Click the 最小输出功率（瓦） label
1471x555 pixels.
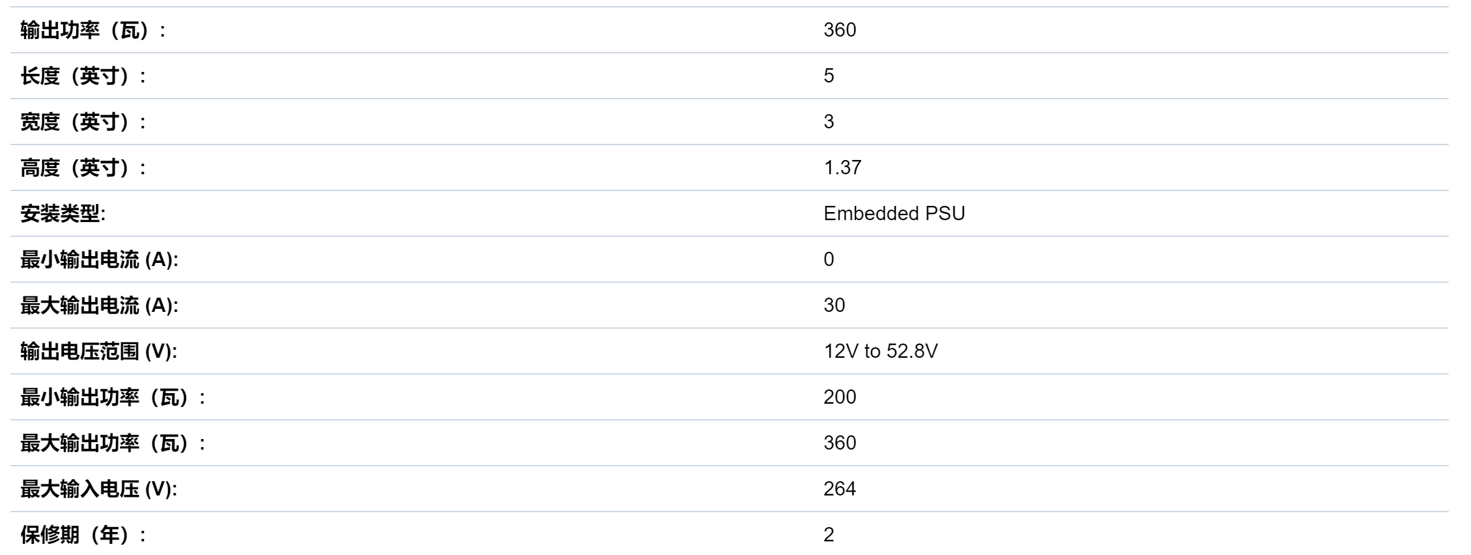pos(113,397)
